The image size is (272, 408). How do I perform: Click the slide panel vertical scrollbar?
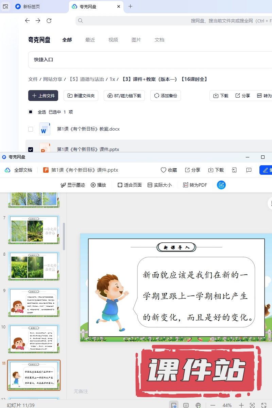coord(64,236)
